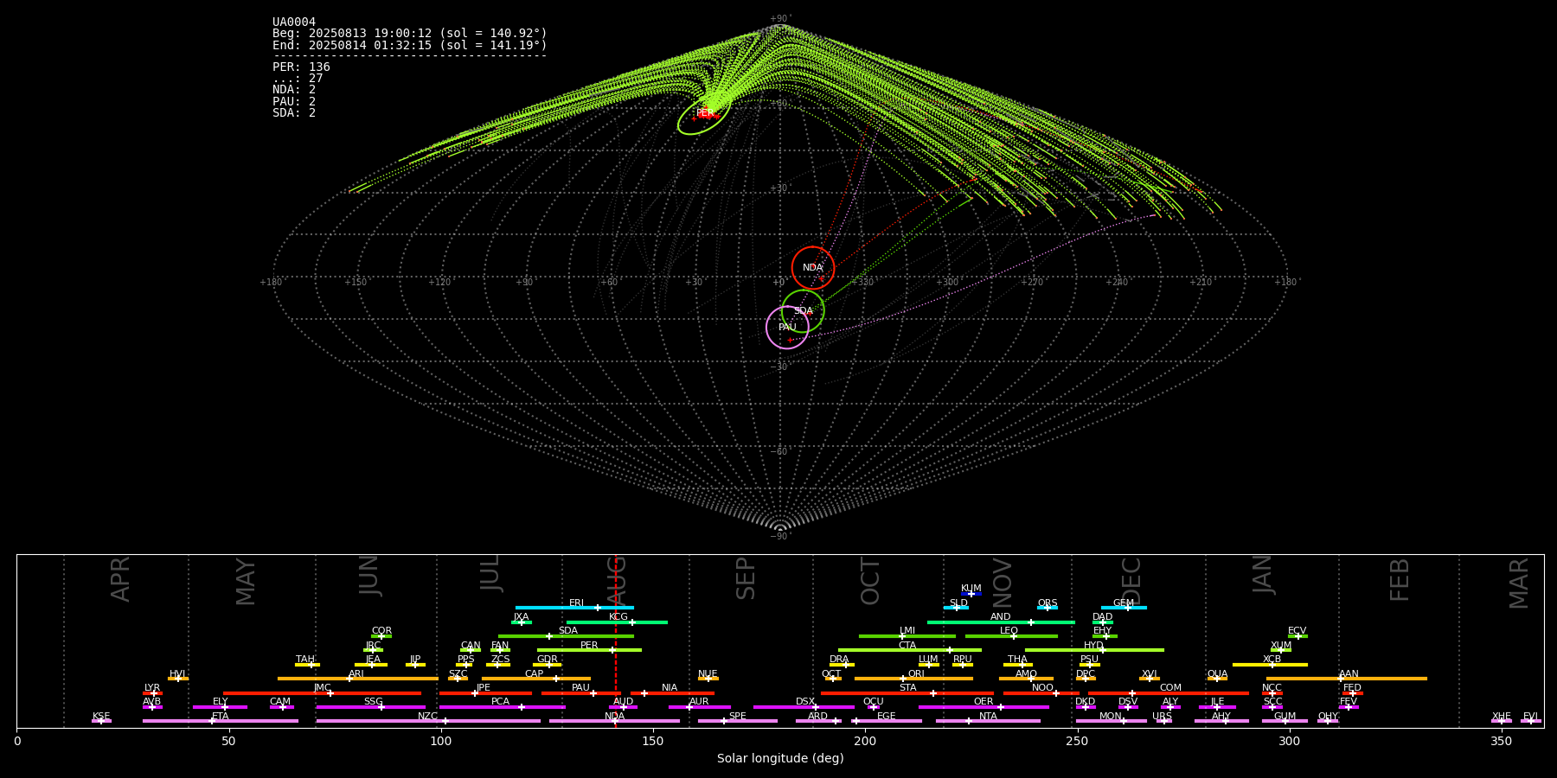The height and width of the screenshot is (778, 1557).
Task: Select the KSE shower bar
Action: 101,721
